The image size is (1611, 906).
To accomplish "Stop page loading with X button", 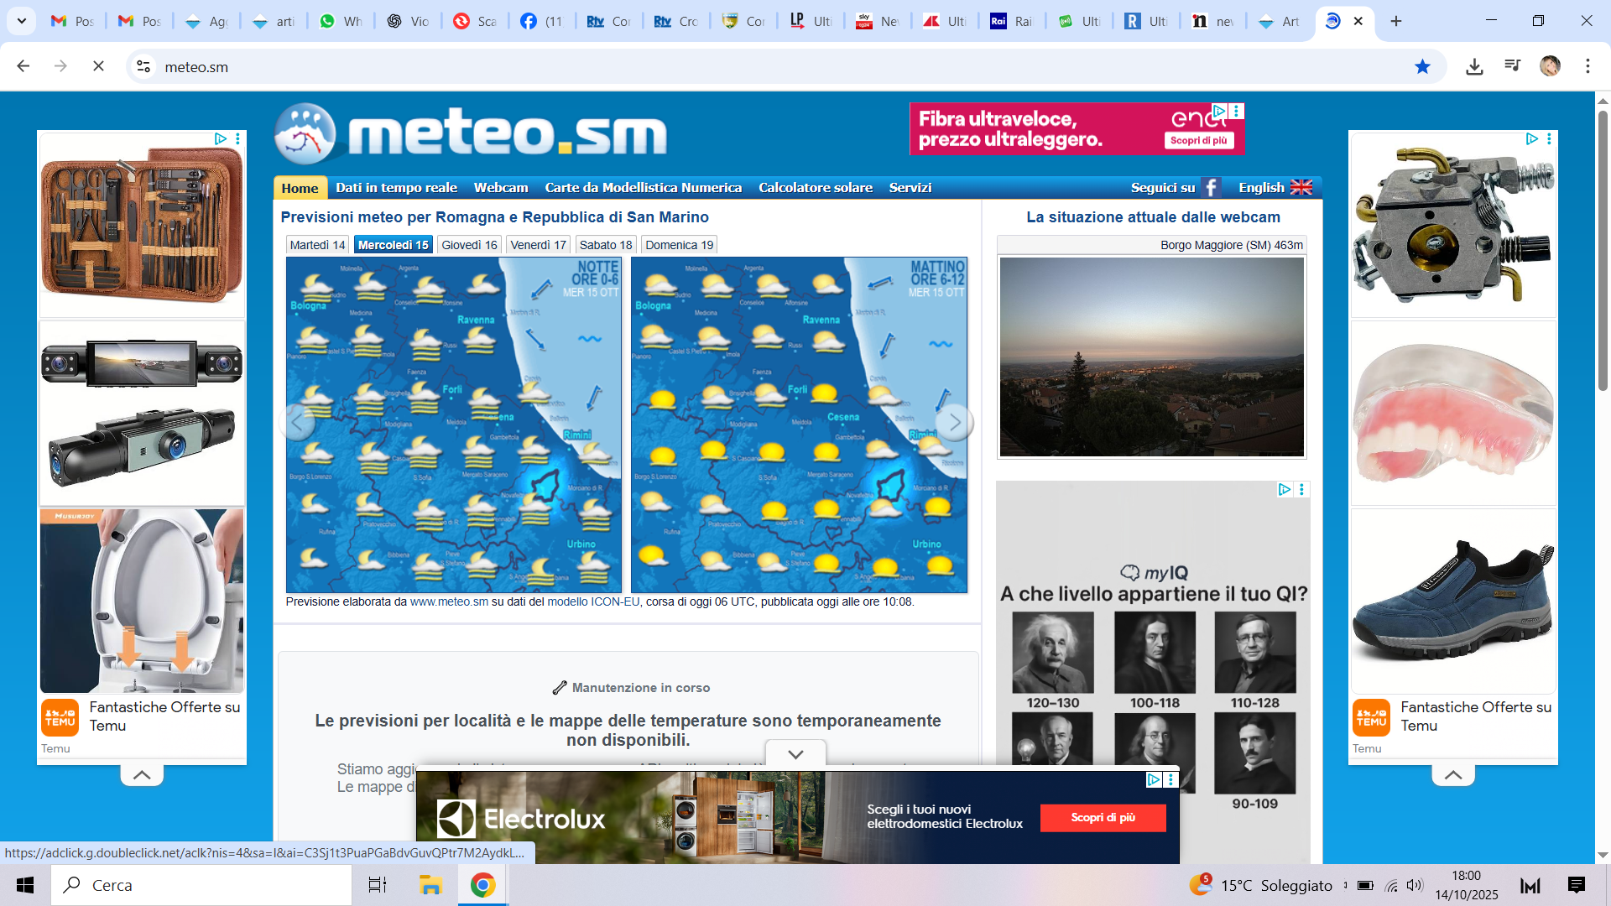I will pos(98,66).
